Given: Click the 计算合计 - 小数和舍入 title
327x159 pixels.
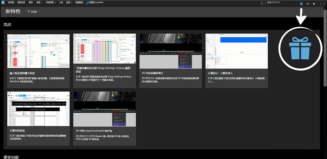Looking at the screenshot, I should coord(220,73).
